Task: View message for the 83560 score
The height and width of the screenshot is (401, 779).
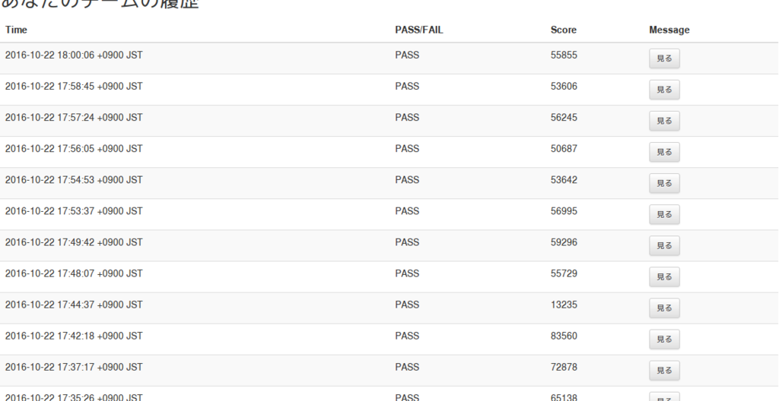Action: pos(664,339)
